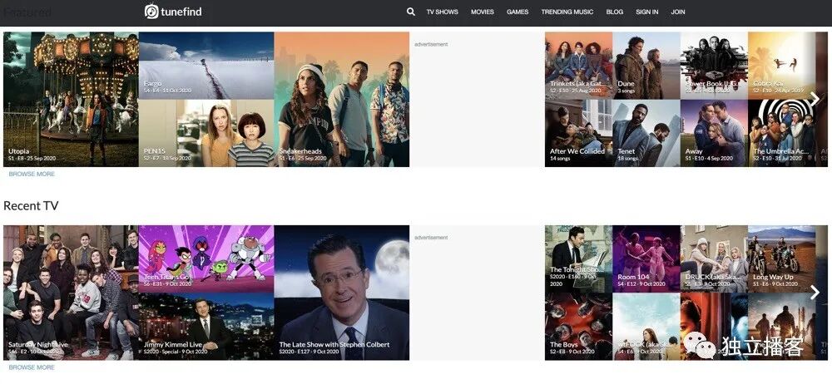Click the Recent TV heading
The image size is (832, 384).
point(31,206)
